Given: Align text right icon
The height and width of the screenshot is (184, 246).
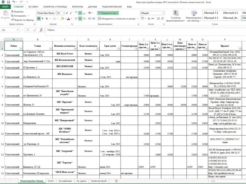Looking at the screenshot, I should [x=84, y=18].
